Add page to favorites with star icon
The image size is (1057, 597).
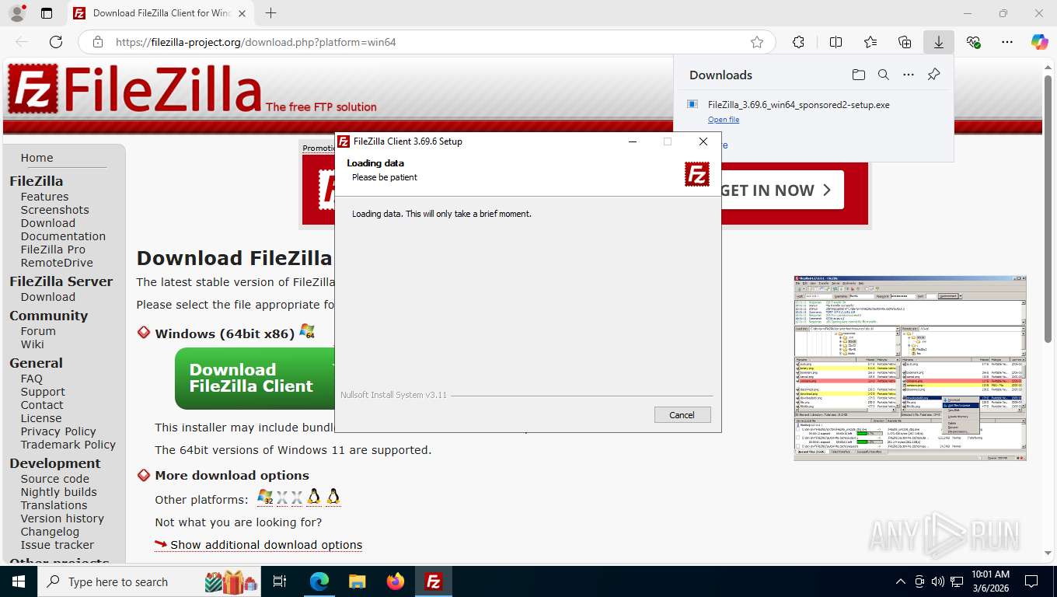[757, 42]
